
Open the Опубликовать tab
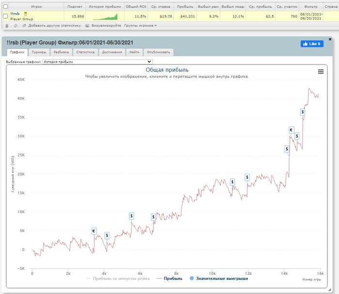158,52
